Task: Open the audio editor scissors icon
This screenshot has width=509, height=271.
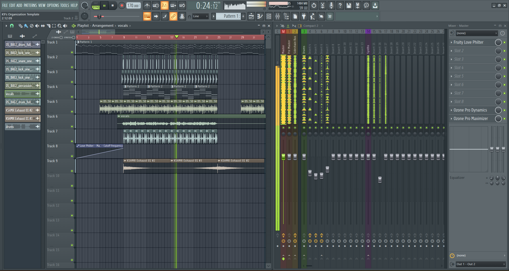Action: click(x=323, y=5)
